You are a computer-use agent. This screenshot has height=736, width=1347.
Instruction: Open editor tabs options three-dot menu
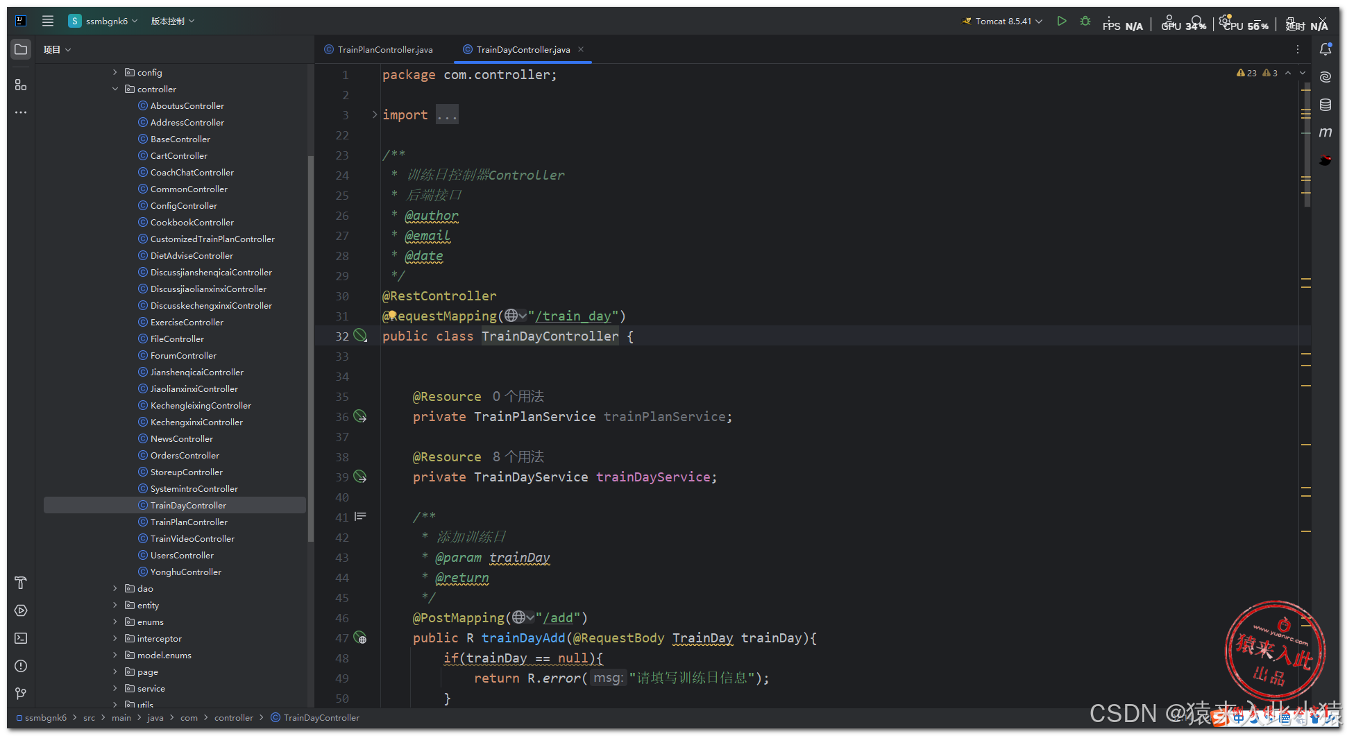point(1298,49)
